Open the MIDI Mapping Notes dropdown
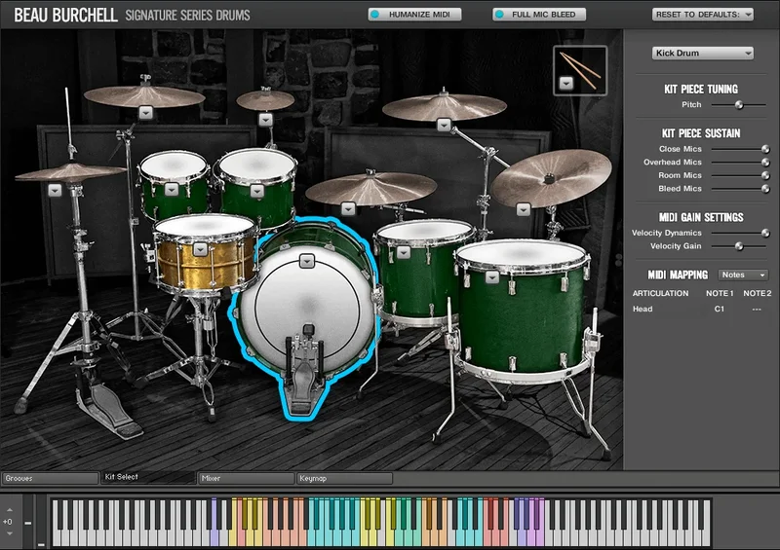Screen dimensions: 780x550 tap(743, 275)
